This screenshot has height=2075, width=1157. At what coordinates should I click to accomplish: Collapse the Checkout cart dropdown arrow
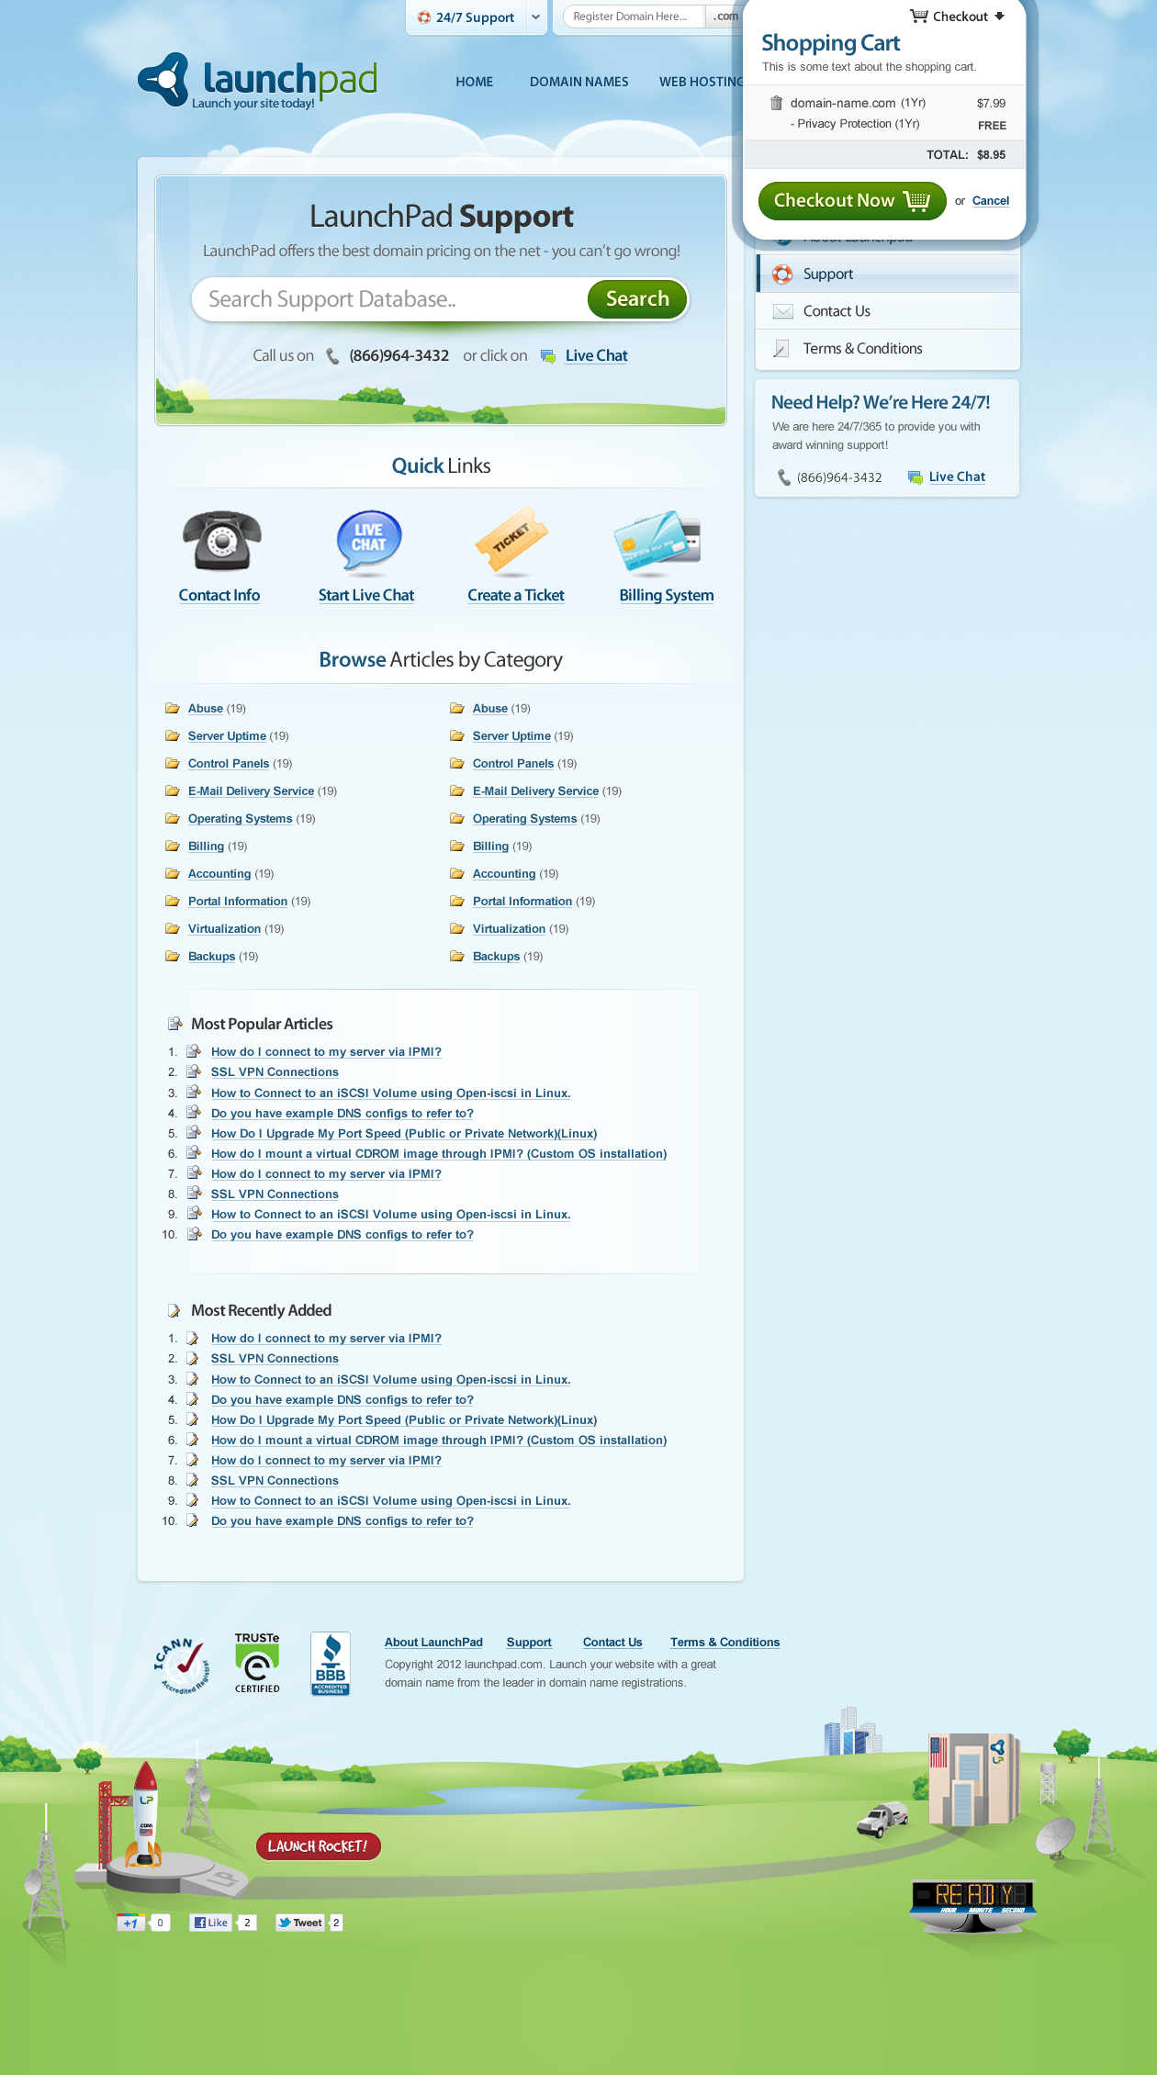(1000, 16)
